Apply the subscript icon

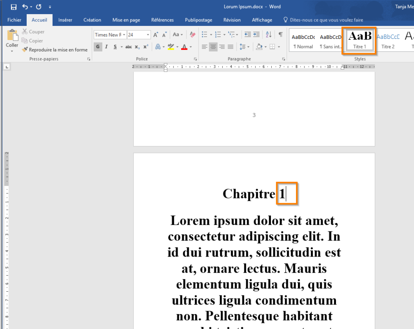pyautogui.click(x=137, y=47)
